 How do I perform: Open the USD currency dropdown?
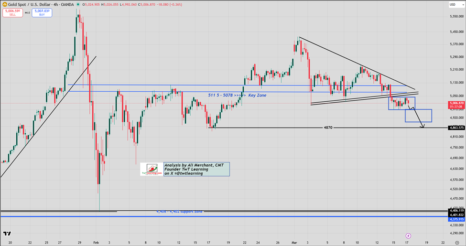(x=456, y=4)
